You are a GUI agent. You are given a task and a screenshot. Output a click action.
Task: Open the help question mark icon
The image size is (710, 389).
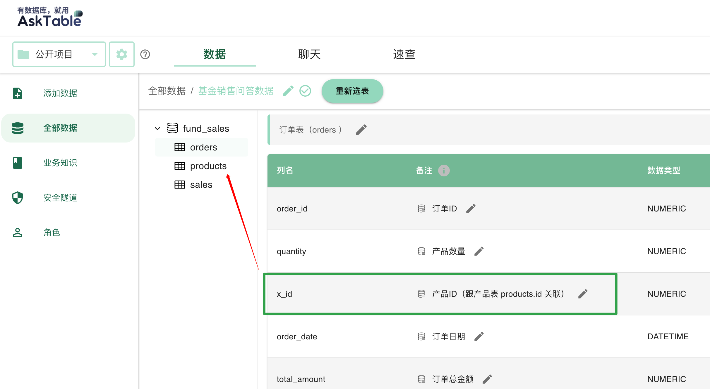pos(145,54)
